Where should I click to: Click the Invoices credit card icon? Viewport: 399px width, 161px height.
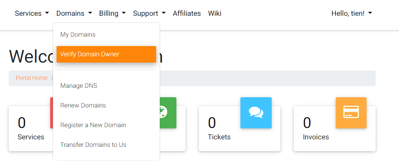[x=351, y=113]
